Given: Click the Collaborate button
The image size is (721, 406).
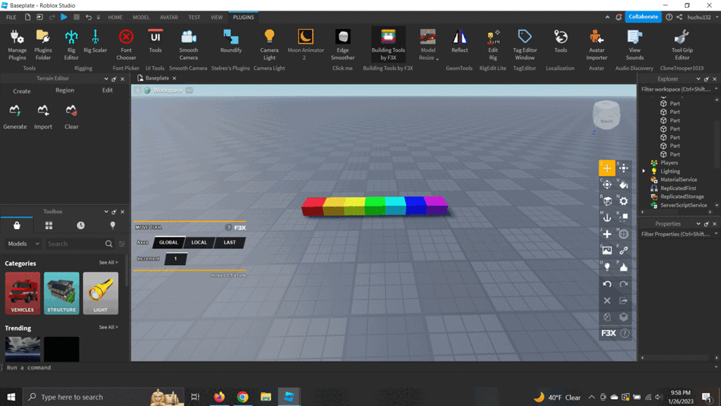Looking at the screenshot, I should click(643, 16).
